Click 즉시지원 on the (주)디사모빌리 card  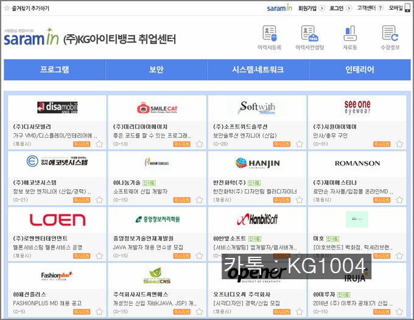(82, 144)
